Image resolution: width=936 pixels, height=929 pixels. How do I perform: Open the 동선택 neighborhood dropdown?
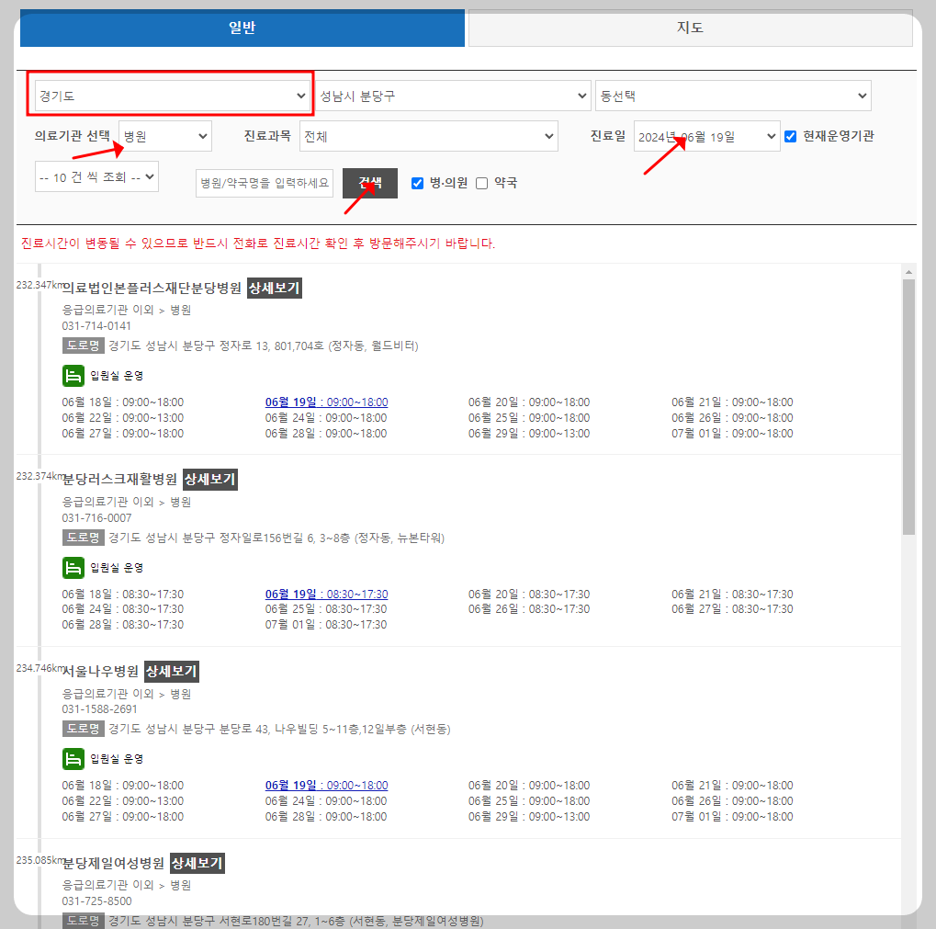[733, 96]
